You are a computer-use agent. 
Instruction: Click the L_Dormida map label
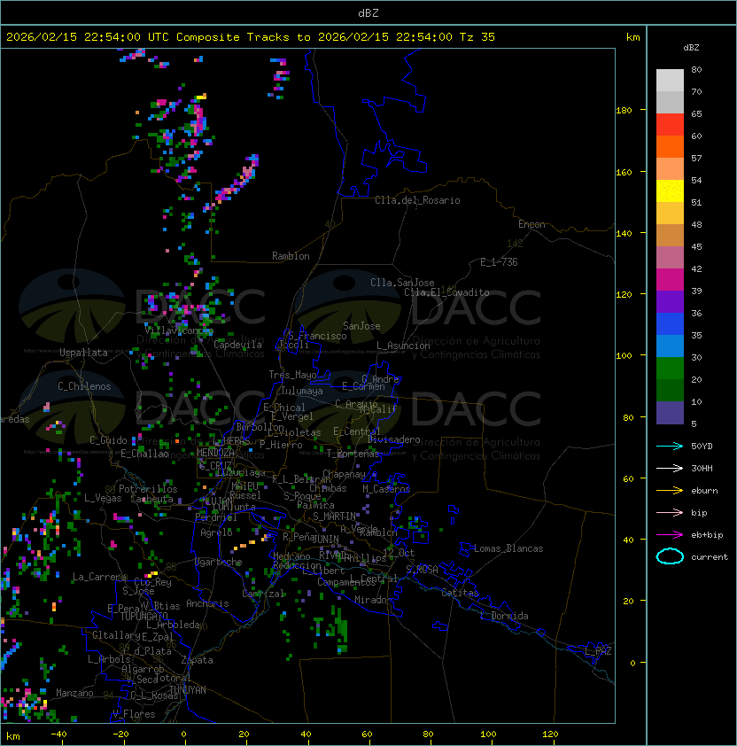pyautogui.click(x=504, y=616)
